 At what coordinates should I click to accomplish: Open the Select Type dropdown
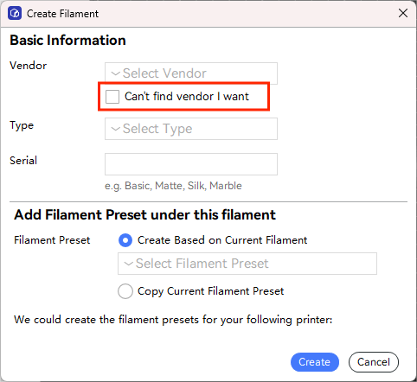[x=191, y=129]
